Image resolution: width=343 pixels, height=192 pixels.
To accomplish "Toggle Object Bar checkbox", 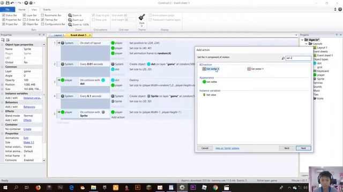I will point(24,24).
